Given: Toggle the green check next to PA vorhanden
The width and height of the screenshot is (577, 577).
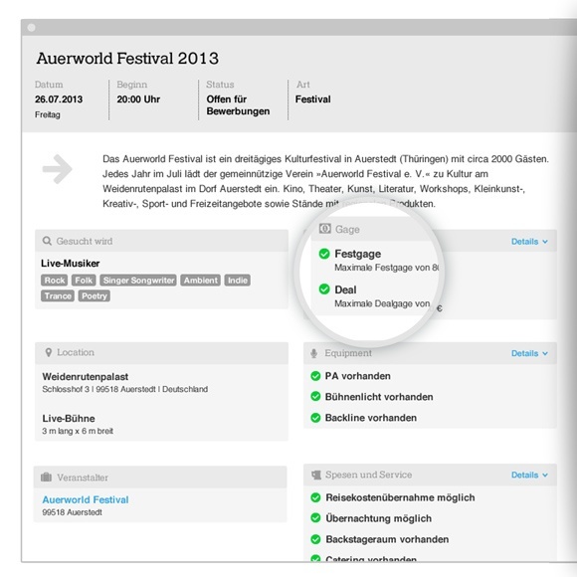Looking at the screenshot, I should 315,376.
